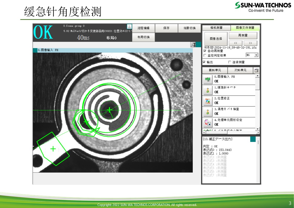Click the image zoom magnifier icon

193,45
